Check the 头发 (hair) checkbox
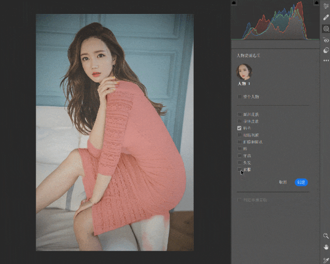 tap(239, 162)
